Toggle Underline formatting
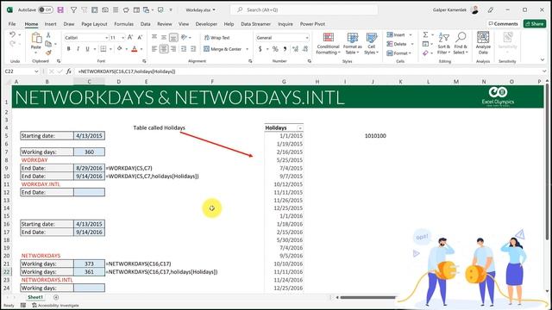This screenshot has height=310, width=552. [x=87, y=49]
